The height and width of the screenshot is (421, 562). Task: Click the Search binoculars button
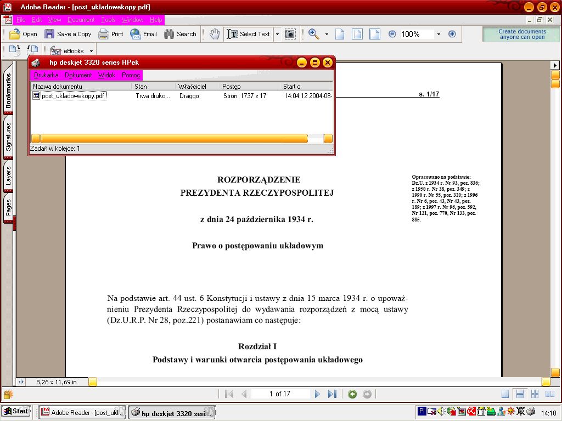[x=180, y=34]
